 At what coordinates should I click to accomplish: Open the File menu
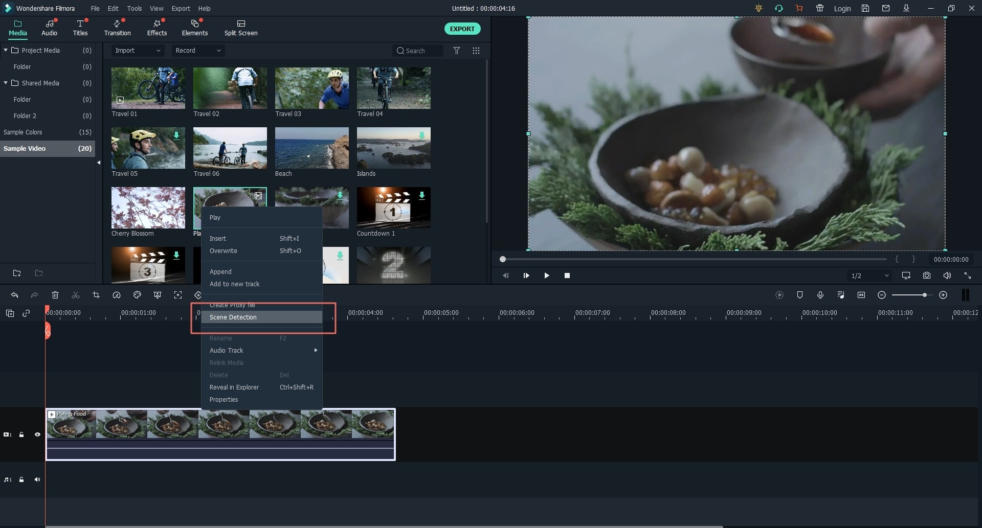(x=95, y=8)
